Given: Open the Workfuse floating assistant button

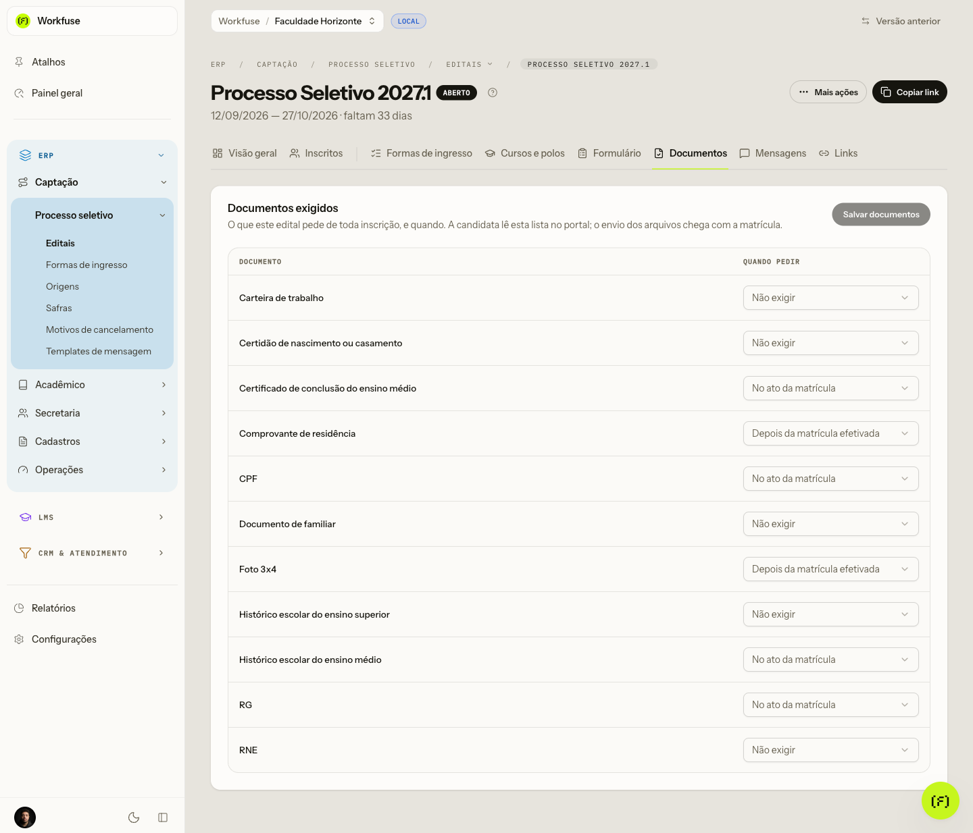Looking at the screenshot, I should (941, 801).
